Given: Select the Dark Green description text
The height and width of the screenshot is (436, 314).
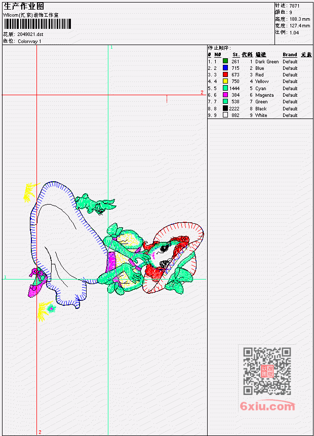Looking at the screenshot, I should point(267,61).
